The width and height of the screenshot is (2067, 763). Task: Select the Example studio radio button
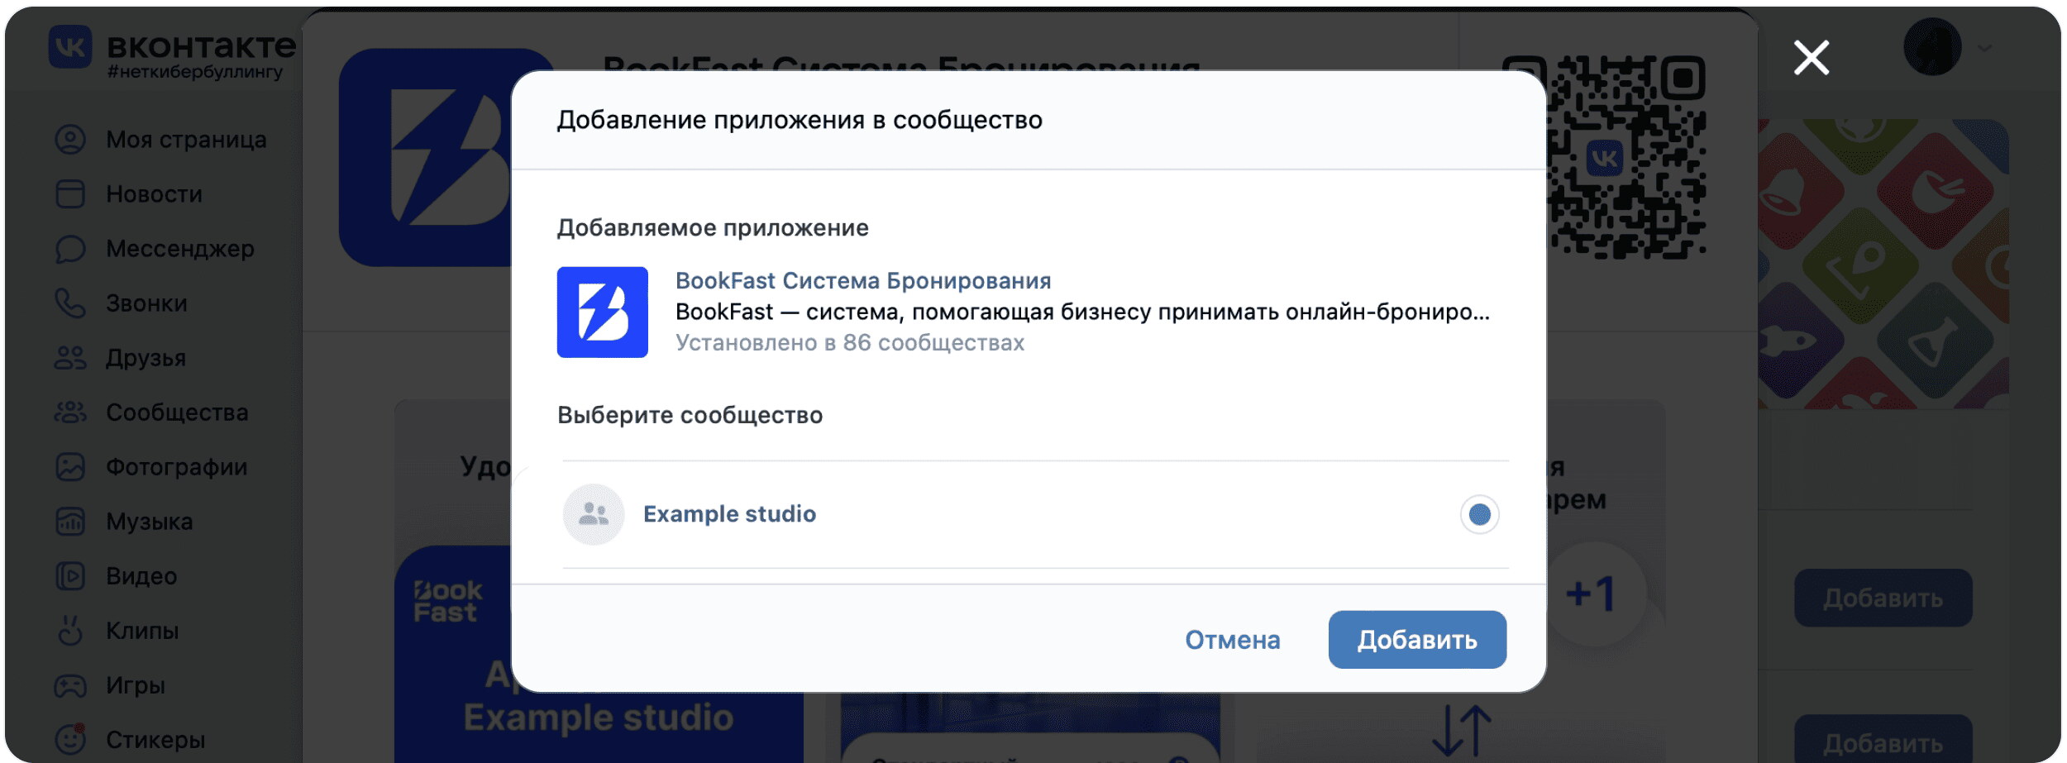(1479, 514)
